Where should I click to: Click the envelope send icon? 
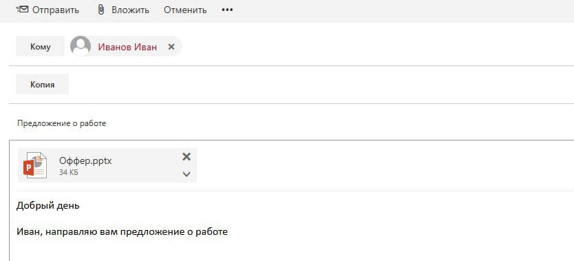22,10
